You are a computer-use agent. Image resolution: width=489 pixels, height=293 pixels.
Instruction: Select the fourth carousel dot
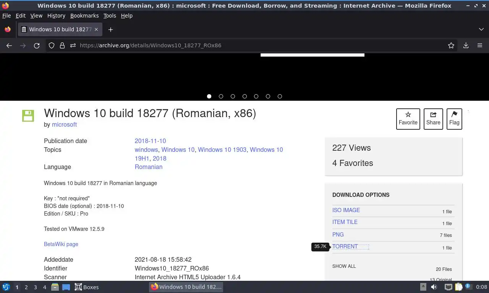point(244,96)
